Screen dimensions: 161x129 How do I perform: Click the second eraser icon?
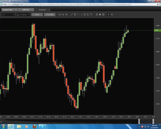[x=100, y=14]
